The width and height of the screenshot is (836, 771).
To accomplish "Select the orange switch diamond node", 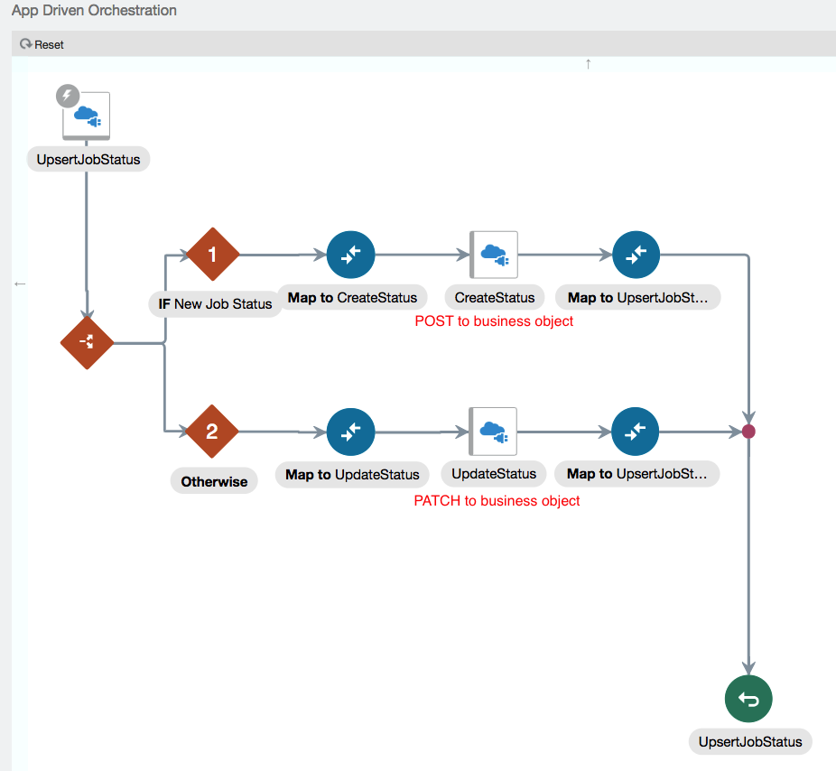I will [x=87, y=343].
